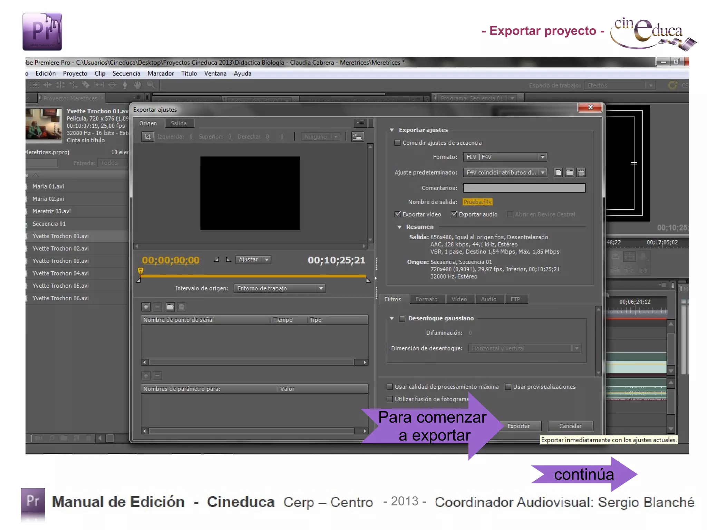Select the slip tool in main toolbar
This screenshot has width=707, height=530.
(99, 85)
